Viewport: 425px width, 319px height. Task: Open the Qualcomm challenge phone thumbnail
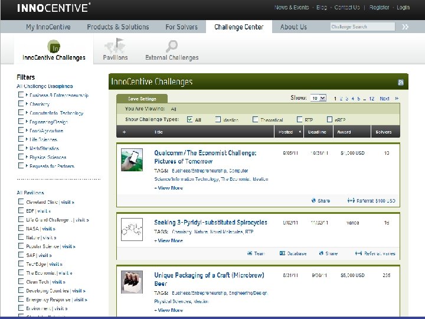(132, 159)
